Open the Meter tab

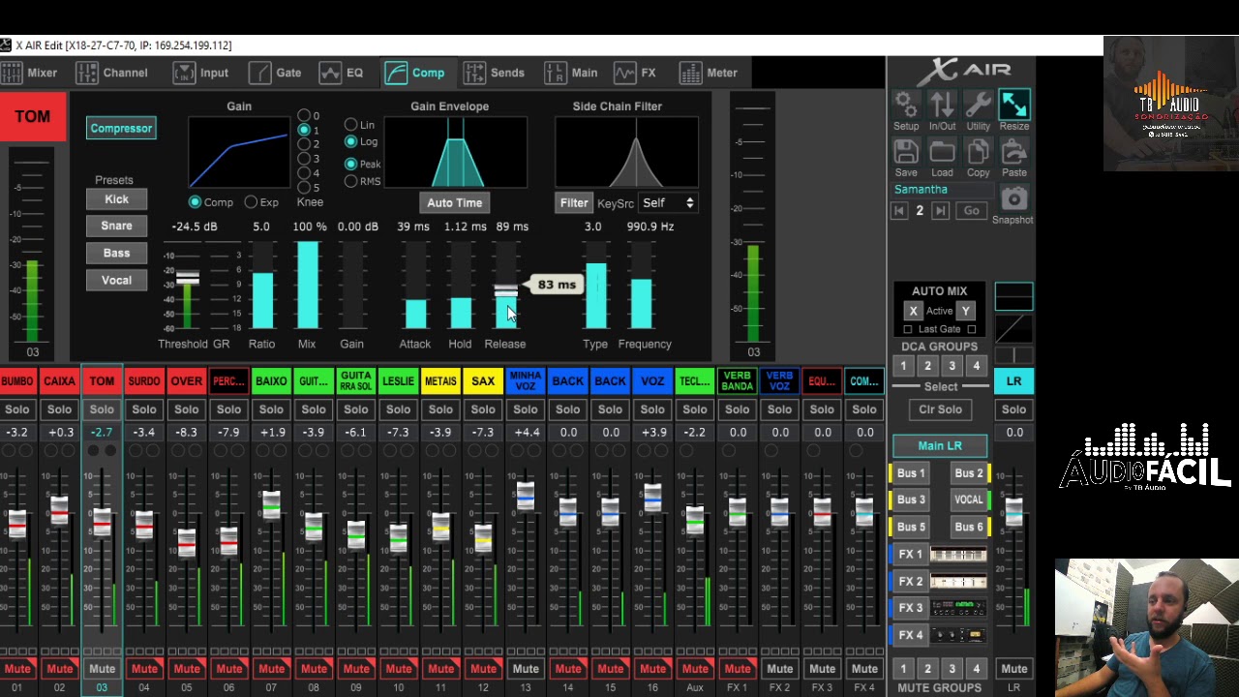[x=709, y=73]
